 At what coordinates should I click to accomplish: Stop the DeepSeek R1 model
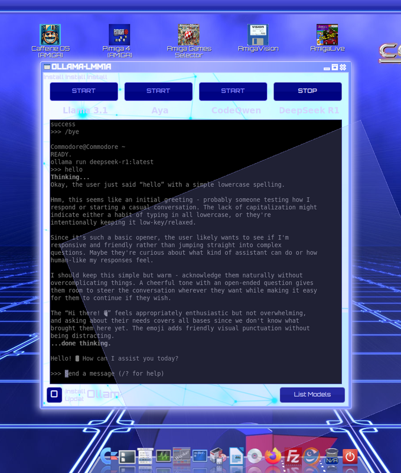coord(308,91)
